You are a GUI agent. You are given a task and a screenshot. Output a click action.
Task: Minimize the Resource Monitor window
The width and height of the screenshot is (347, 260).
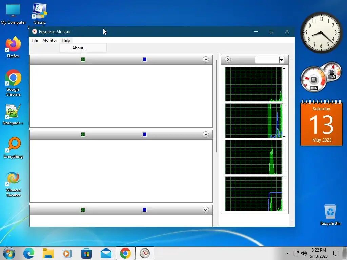(x=256, y=31)
